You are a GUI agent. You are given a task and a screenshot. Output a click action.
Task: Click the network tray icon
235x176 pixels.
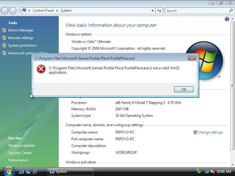point(207,171)
